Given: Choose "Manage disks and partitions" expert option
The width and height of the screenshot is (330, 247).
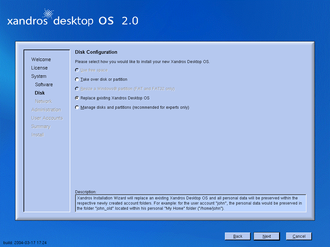Looking at the screenshot, I should click(x=77, y=107).
